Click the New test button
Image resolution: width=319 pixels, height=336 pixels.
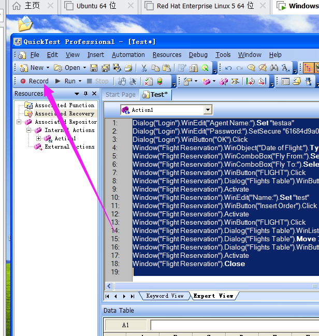(32, 68)
